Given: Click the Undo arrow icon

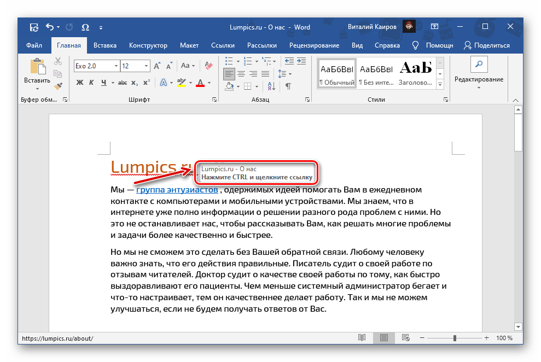Looking at the screenshot, I should 50,27.
